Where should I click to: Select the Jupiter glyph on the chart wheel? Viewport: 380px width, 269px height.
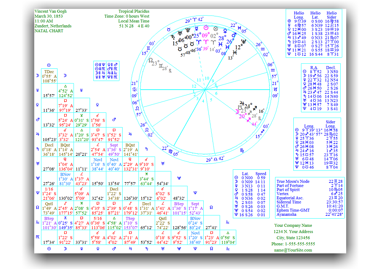coord(242,103)
